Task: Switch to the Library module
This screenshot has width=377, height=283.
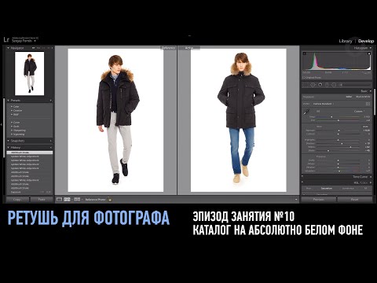Action: coord(346,41)
